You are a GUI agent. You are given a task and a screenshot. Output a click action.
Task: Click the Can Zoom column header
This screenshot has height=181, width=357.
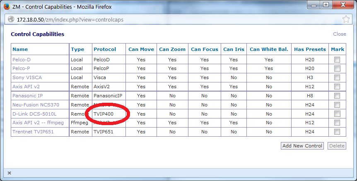172,49
